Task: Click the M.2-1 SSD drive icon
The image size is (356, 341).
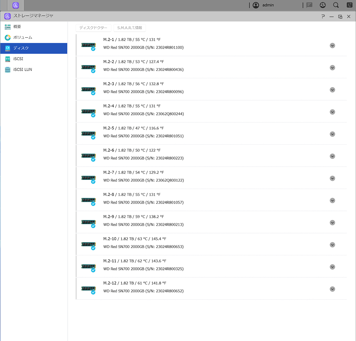Action: [89, 46]
